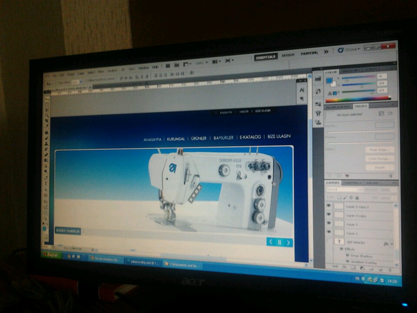The width and height of the screenshot is (417, 313).
Task: Add a layer mask from Layers footer
Action: pos(353,267)
